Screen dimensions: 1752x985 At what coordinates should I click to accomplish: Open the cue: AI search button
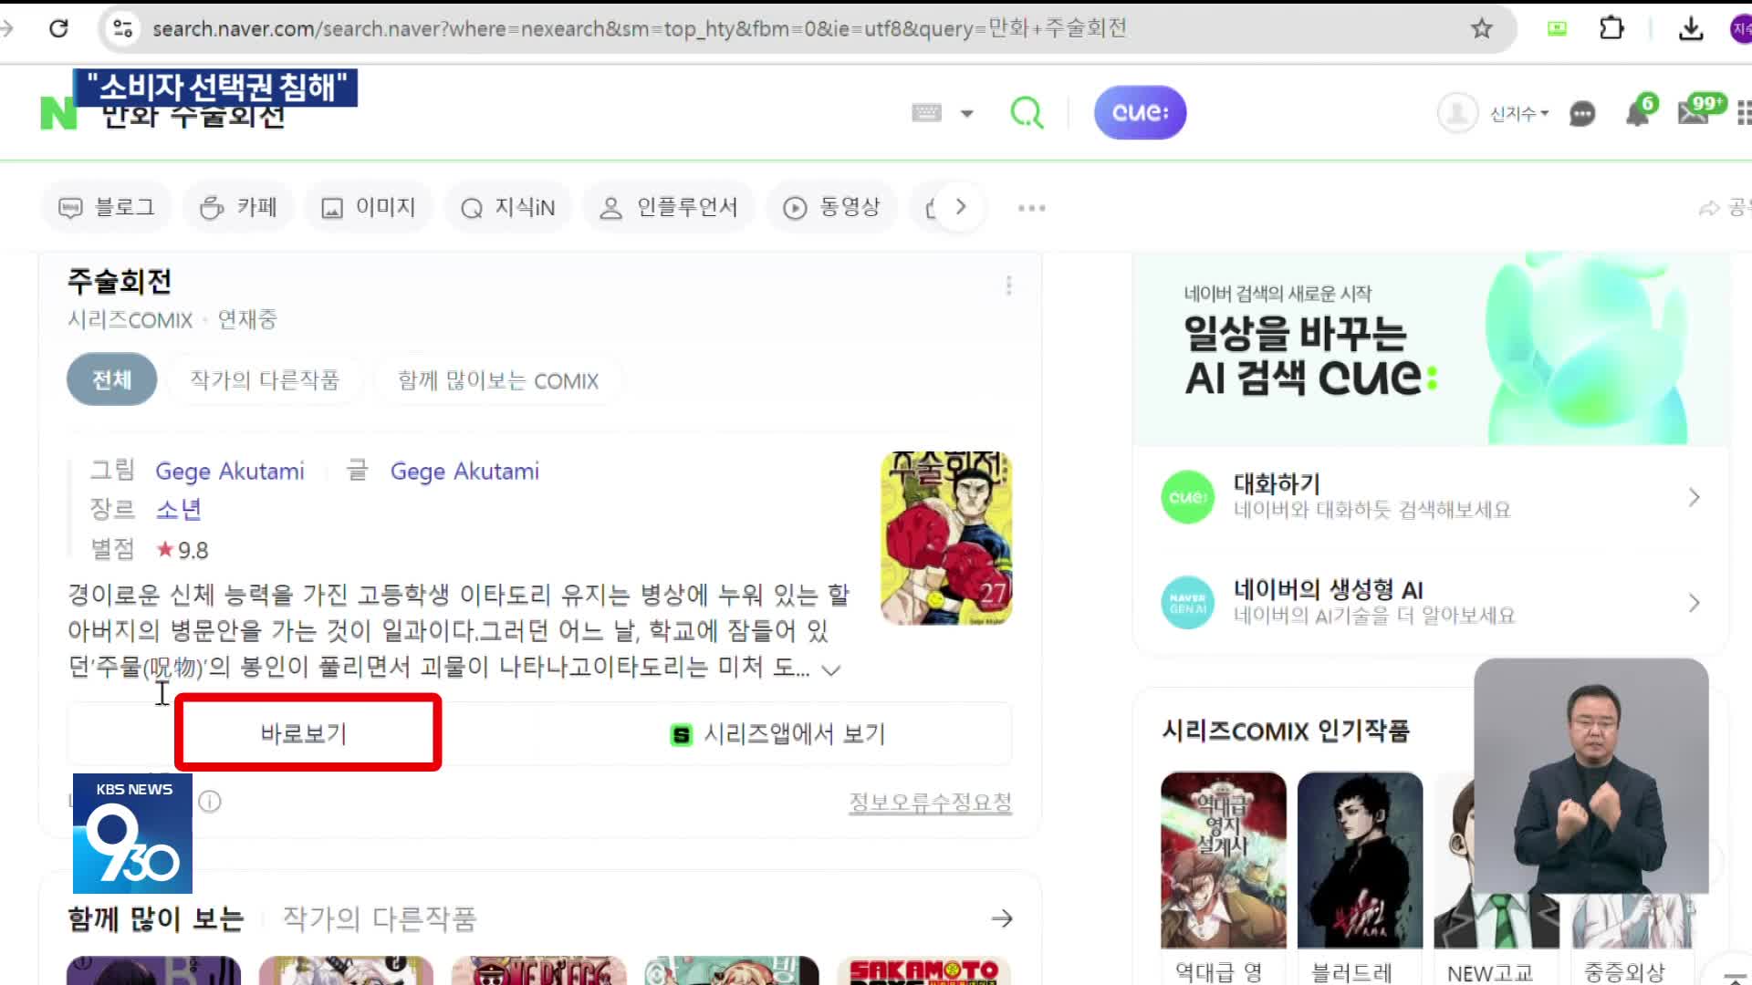click(1141, 112)
